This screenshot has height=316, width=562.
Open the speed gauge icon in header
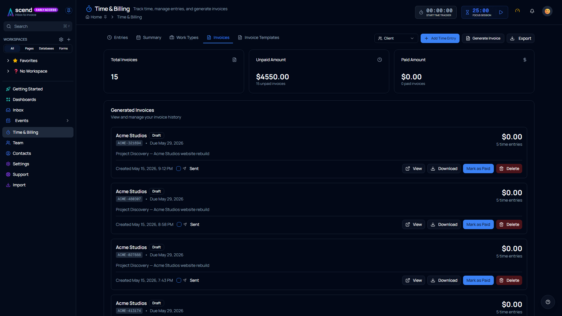(x=518, y=11)
